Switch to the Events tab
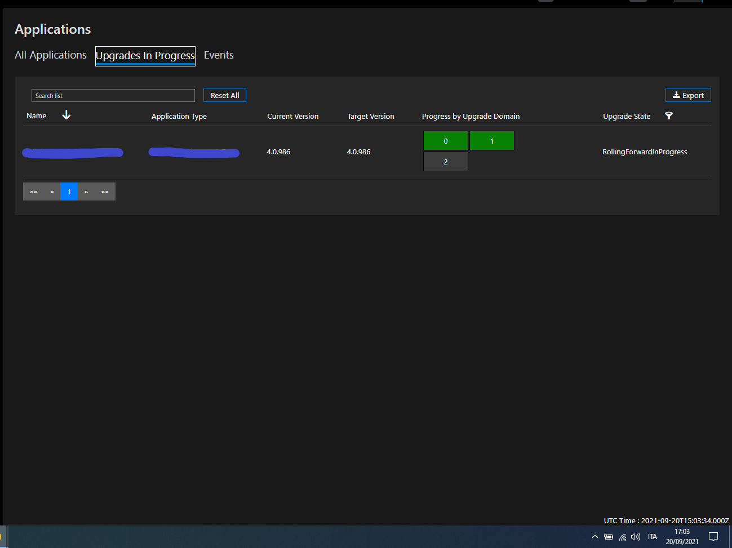Image resolution: width=732 pixels, height=548 pixels. (x=219, y=55)
